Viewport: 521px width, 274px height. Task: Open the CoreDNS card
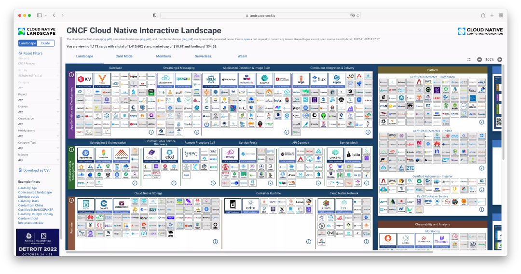(x=151, y=155)
